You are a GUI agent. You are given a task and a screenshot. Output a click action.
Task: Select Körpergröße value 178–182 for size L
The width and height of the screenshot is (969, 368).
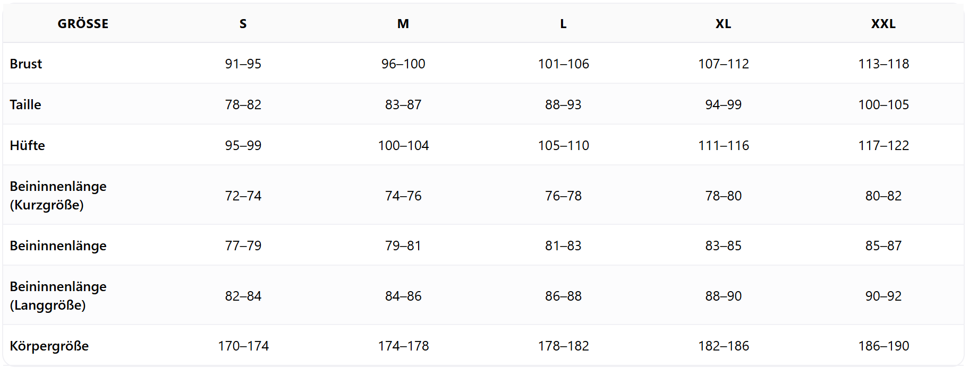coord(563,346)
